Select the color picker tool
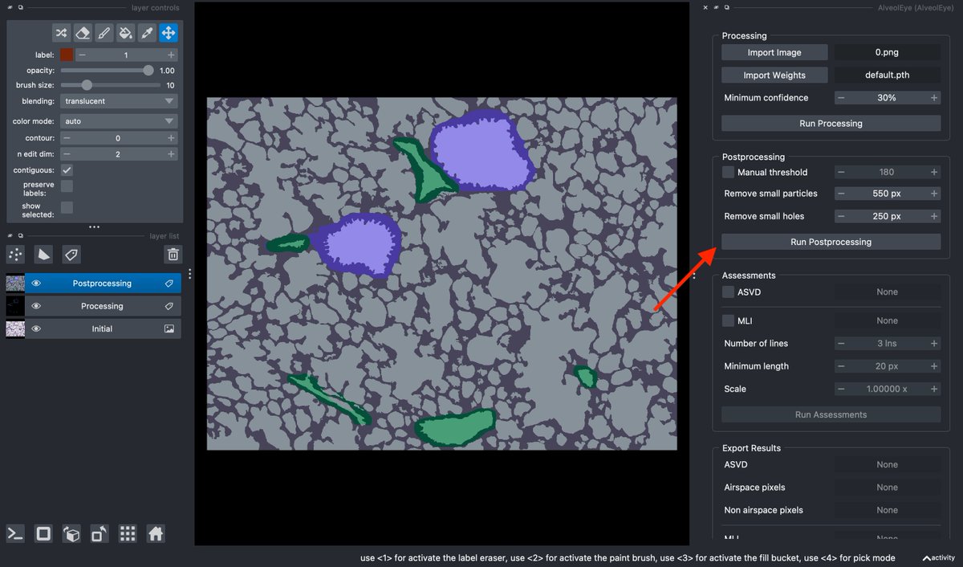 coord(147,33)
